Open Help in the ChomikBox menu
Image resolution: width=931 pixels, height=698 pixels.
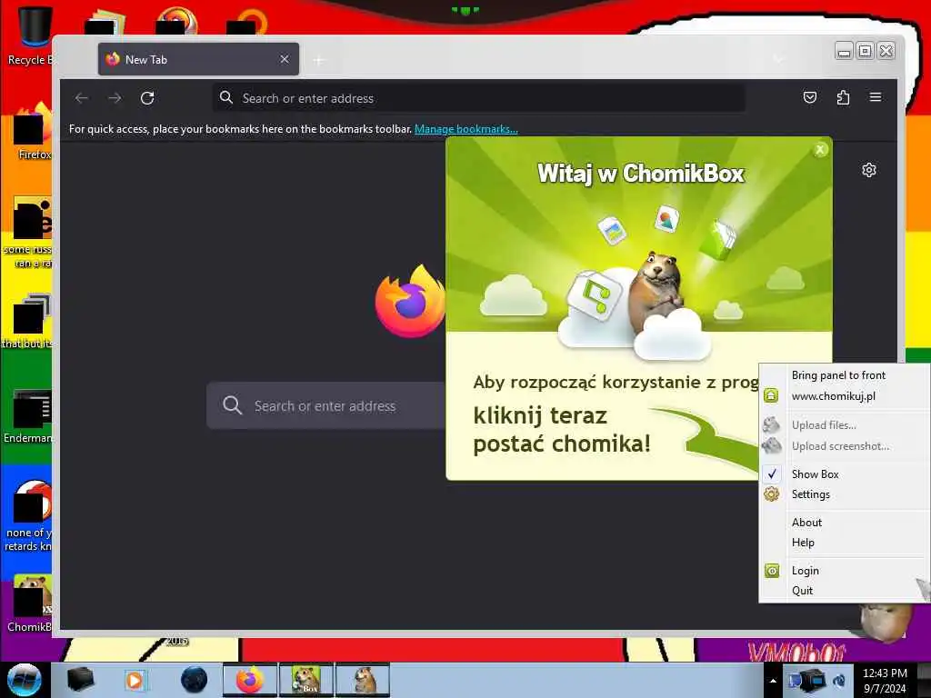coord(845,543)
